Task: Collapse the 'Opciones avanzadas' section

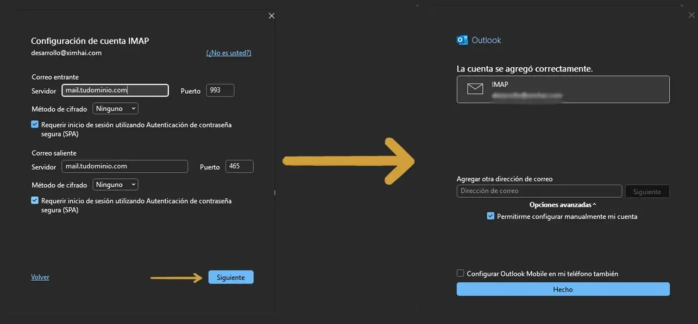Action: click(562, 204)
